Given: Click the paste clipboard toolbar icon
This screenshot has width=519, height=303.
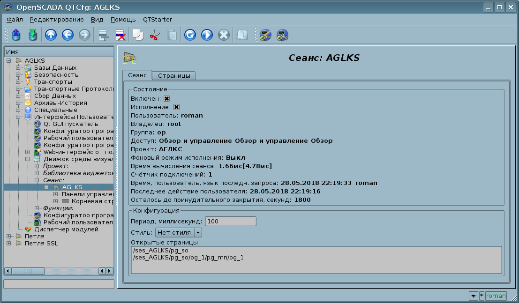Looking at the screenshot, I should [x=172, y=35].
